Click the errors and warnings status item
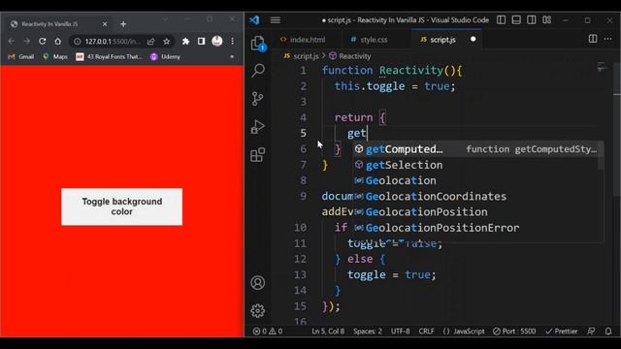 click(x=268, y=332)
